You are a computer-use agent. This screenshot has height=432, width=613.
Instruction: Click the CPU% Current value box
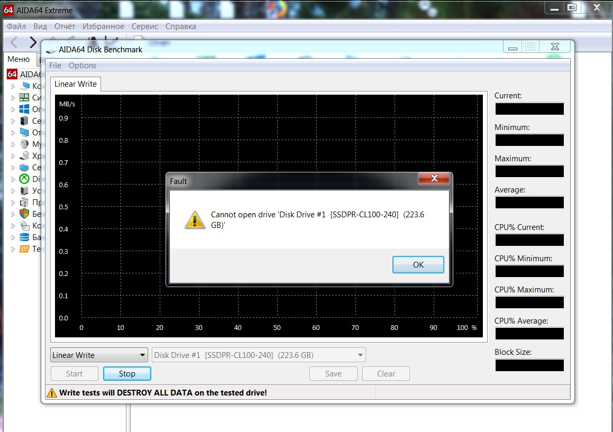[x=529, y=240]
